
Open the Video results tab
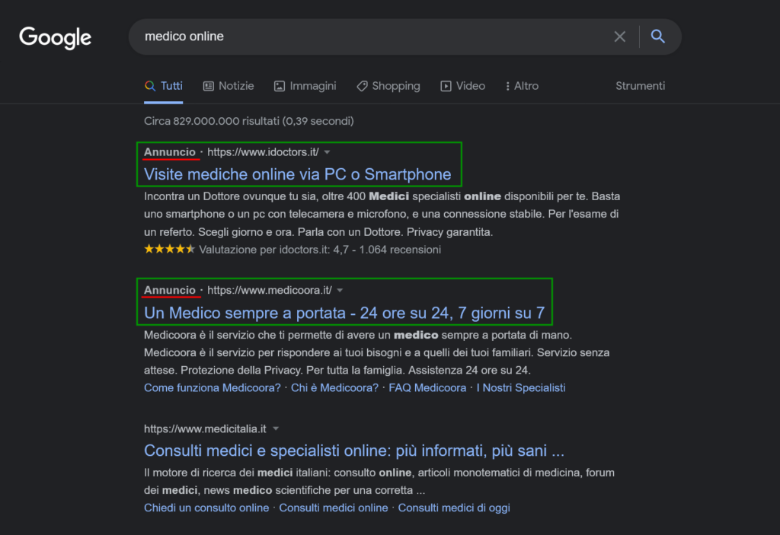coord(462,86)
